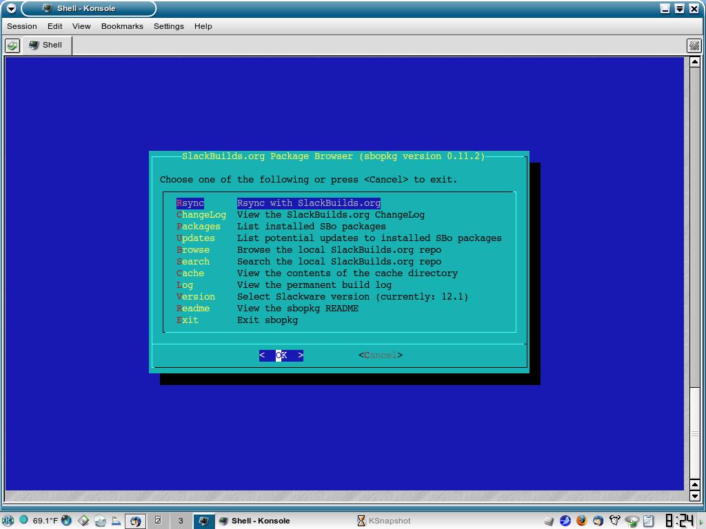Select the Readme menu entry

click(x=193, y=308)
